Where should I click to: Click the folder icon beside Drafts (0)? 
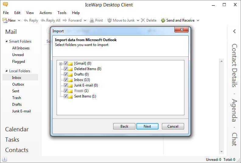click(70, 74)
